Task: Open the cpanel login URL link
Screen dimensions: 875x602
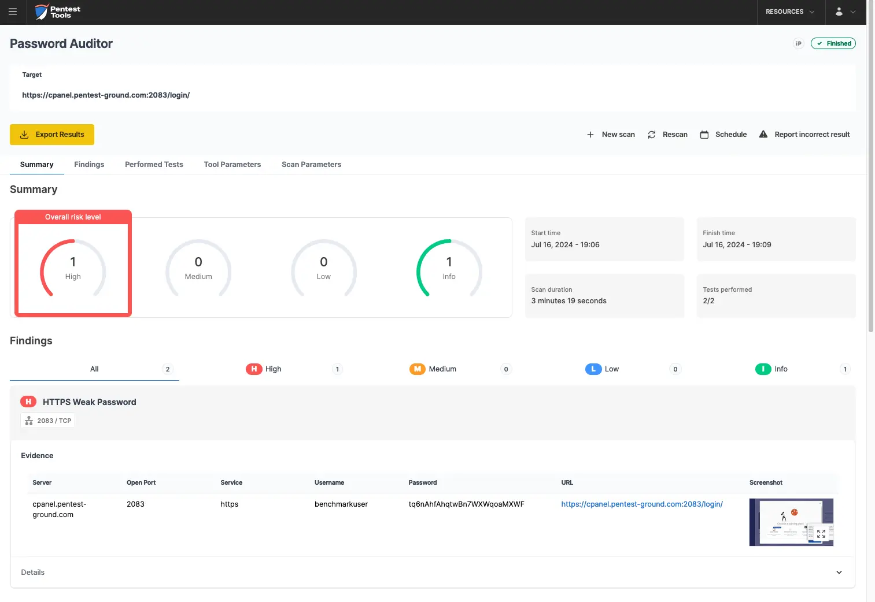Action: (x=642, y=504)
